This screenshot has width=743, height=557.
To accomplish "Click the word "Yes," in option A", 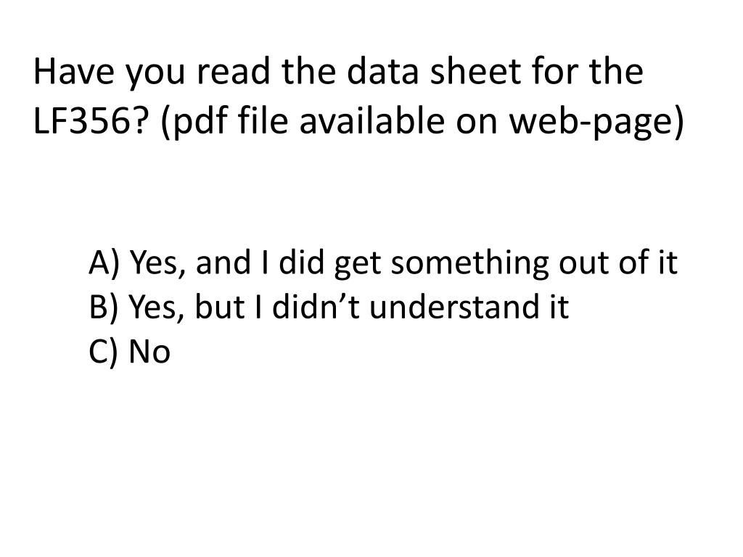I will (157, 263).
